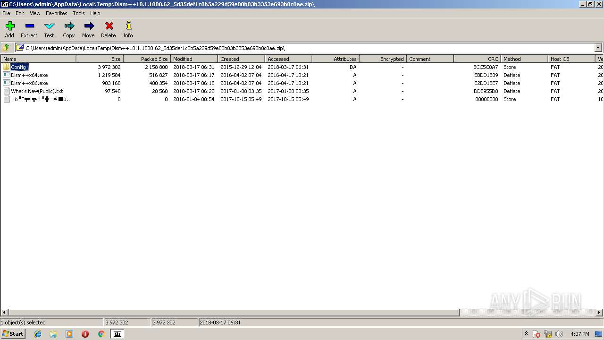Viewport: 604px width, 340px height.
Task: Open the View menu
Action: (x=35, y=13)
